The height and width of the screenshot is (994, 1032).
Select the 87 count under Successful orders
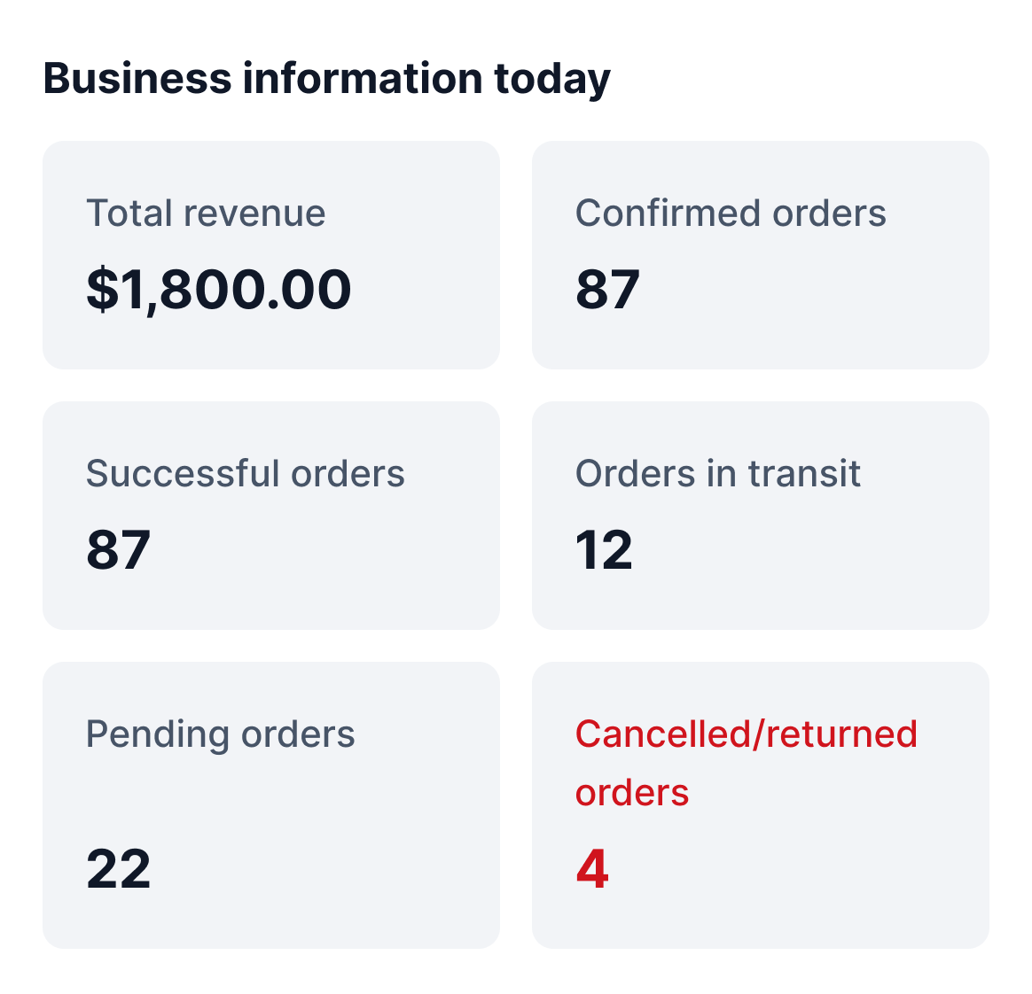click(x=118, y=550)
